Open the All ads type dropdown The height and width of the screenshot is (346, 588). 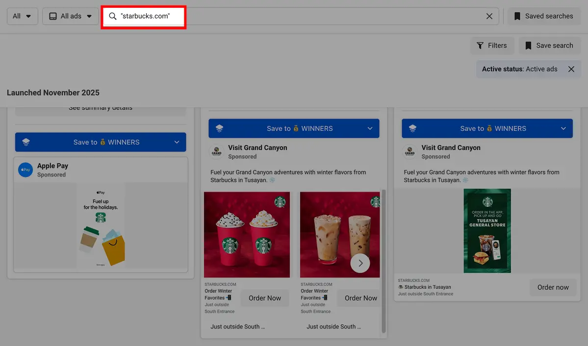71,16
